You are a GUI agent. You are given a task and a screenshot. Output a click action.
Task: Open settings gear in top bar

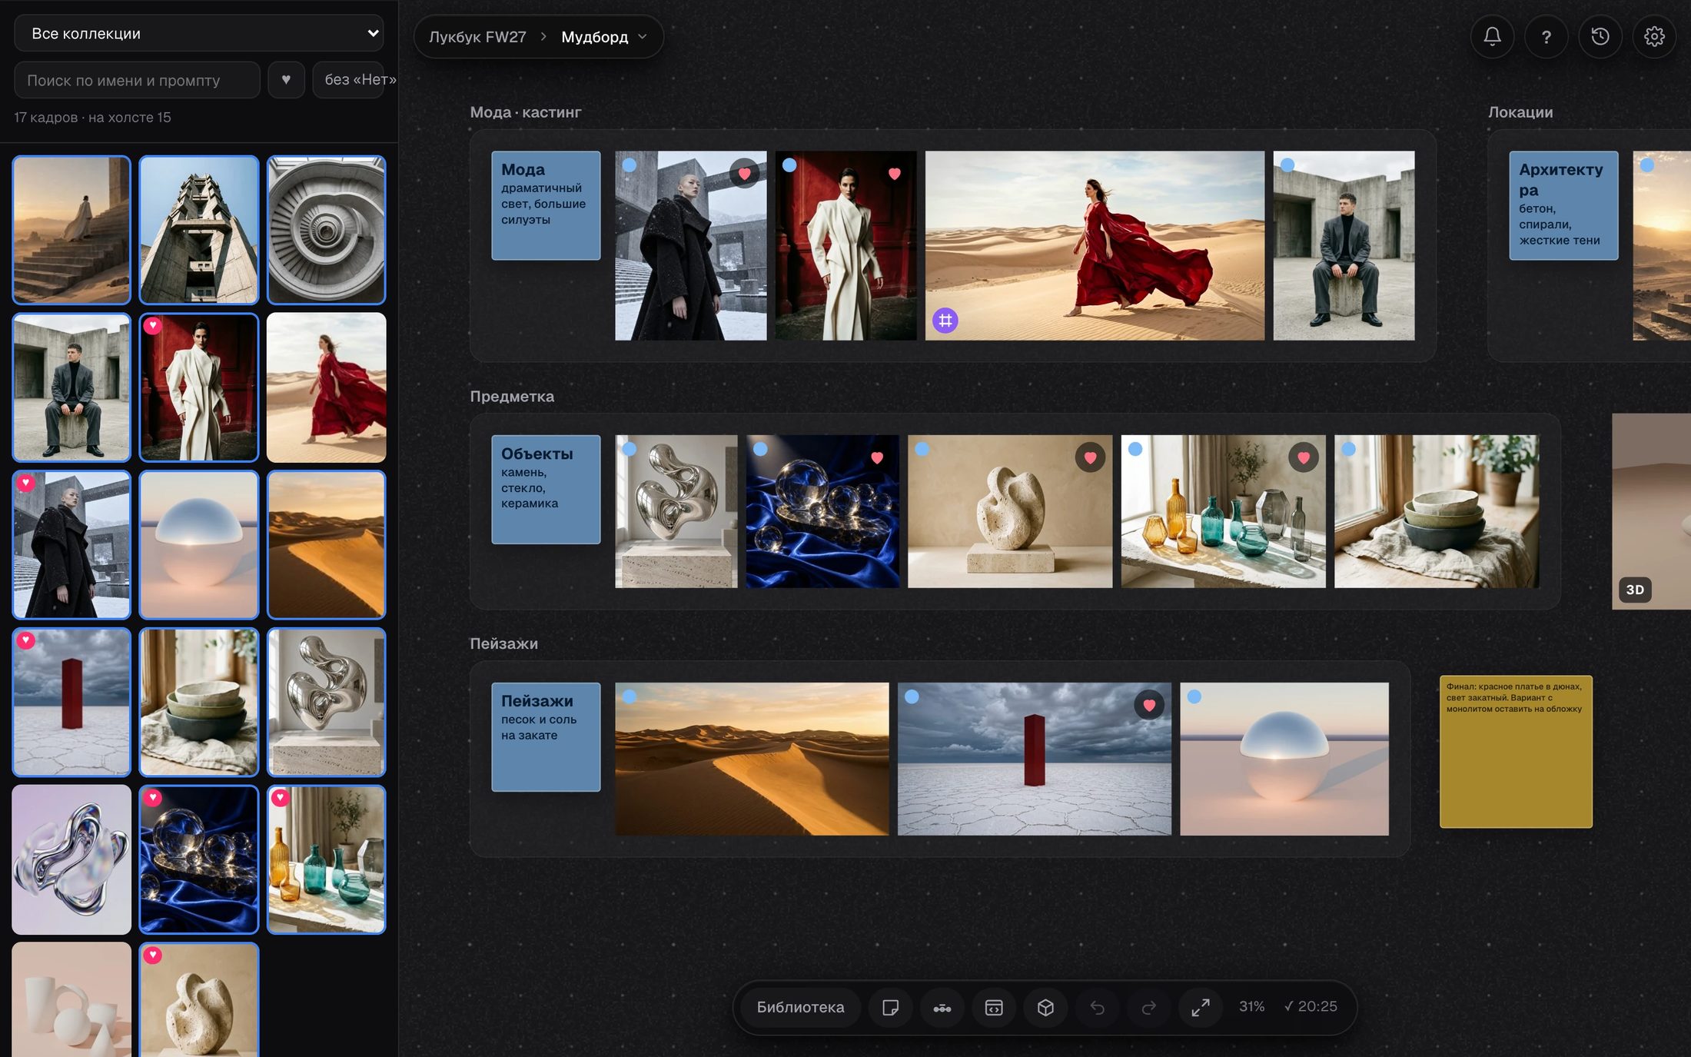pos(1654,36)
